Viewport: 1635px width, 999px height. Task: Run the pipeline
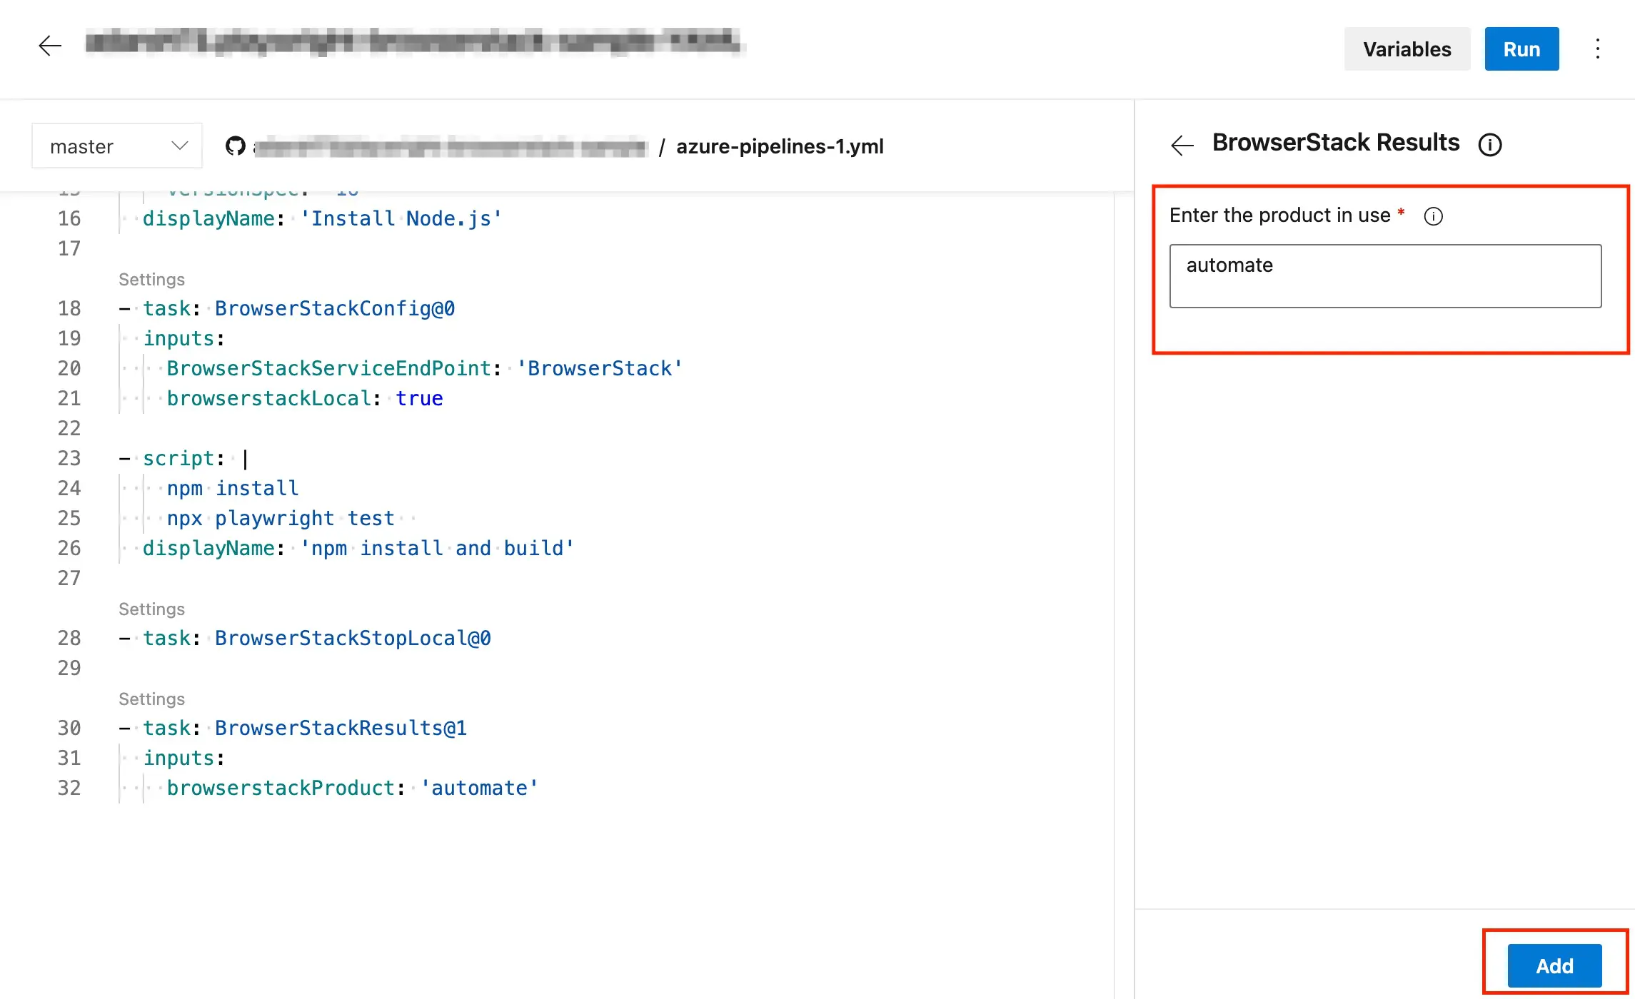coord(1521,49)
